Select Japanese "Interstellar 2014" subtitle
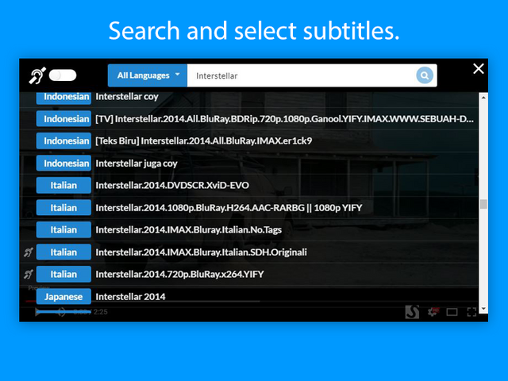508x381 pixels. [x=130, y=296]
